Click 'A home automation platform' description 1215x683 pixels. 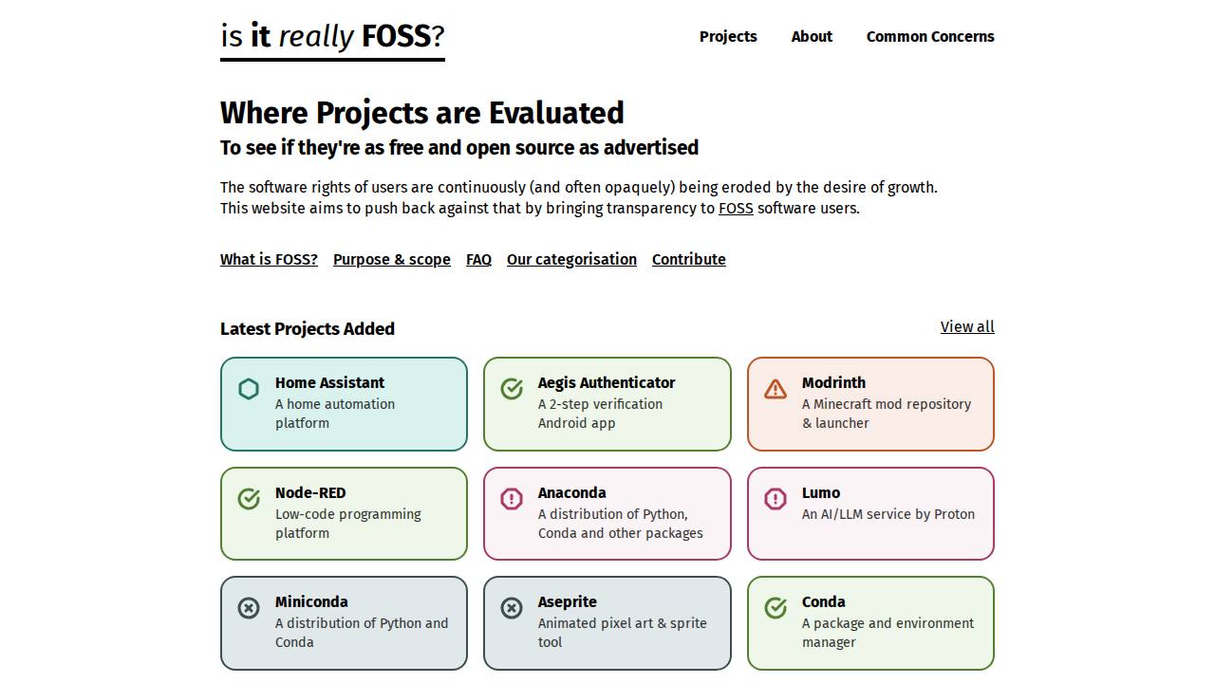click(335, 414)
